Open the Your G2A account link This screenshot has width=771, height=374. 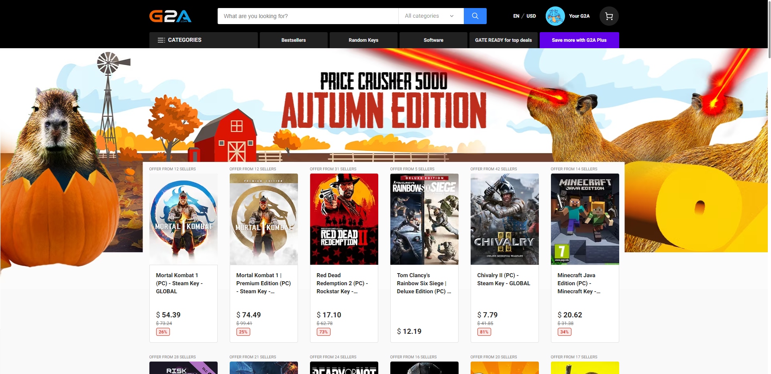(579, 16)
